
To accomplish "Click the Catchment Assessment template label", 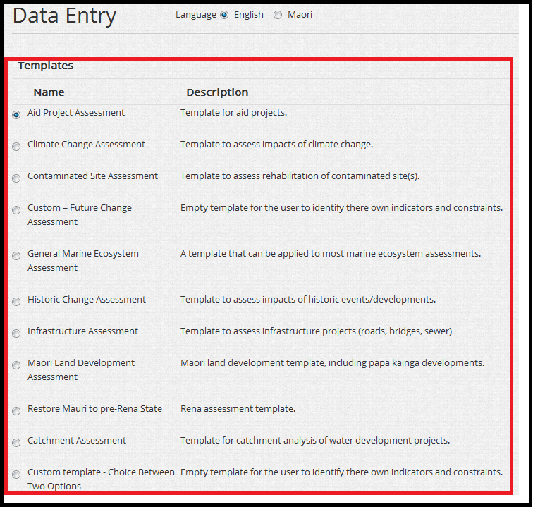I will pyautogui.click(x=77, y=441).
